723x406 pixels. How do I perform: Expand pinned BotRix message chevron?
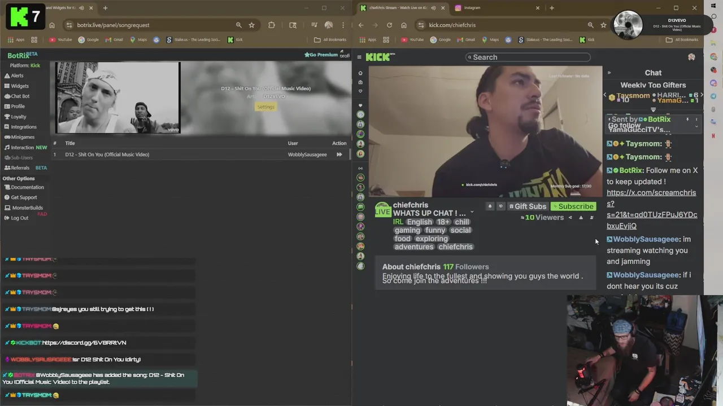696,127
